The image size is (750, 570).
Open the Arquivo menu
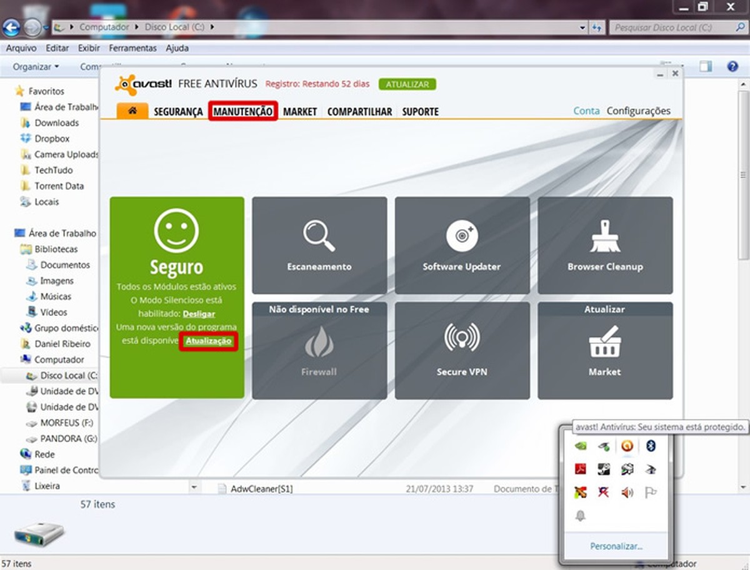[21, 48]
